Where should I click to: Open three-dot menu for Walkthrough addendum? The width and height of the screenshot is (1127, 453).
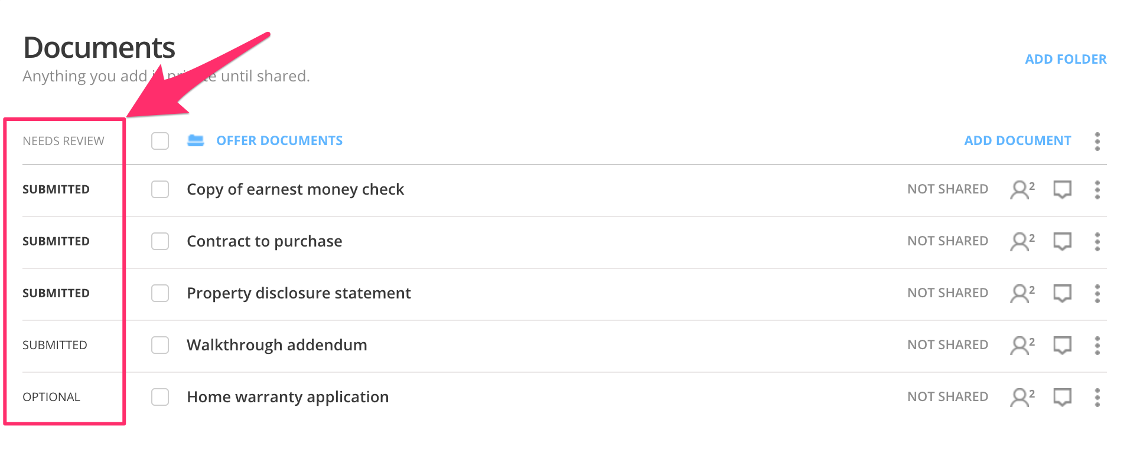click(1097, 345)
